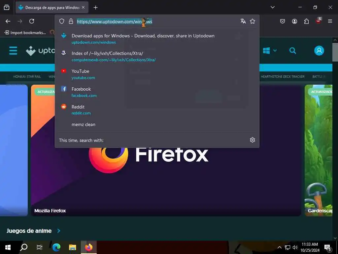Viewport: 338px width, 254px height.
Task: Open Task View on the taskbar
Action: [40, 247]
